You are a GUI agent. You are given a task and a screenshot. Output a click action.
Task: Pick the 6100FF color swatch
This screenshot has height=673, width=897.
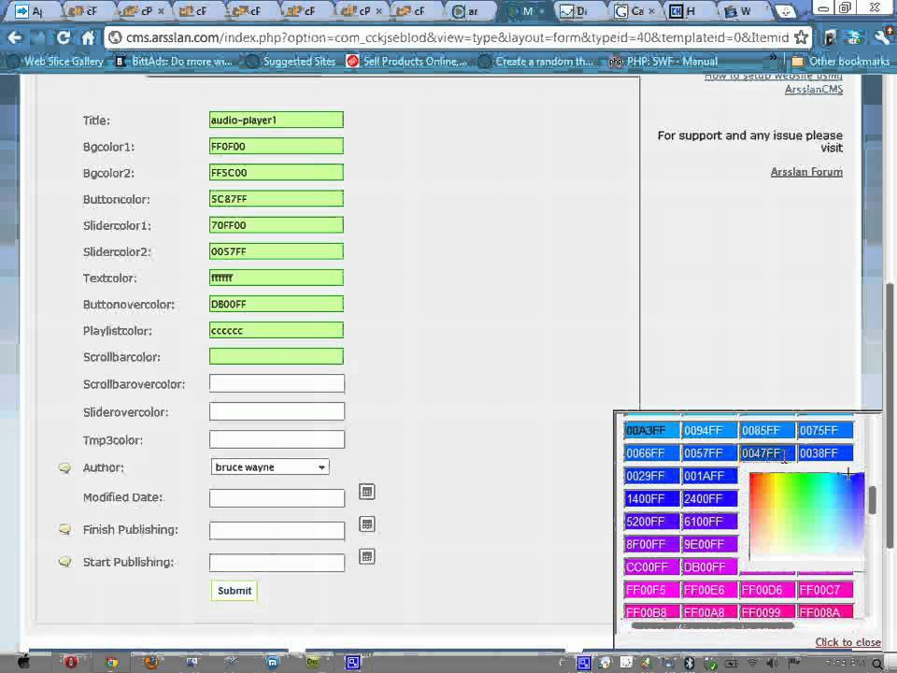[709, 522]
